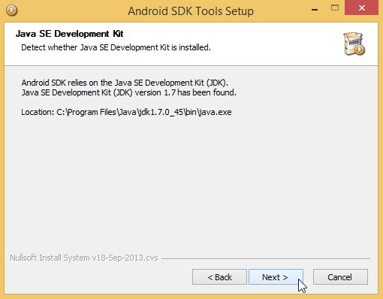Click the 'version 1.7 has been found' line
Viewport: 383px width, 299px height.
pos(128,92)
